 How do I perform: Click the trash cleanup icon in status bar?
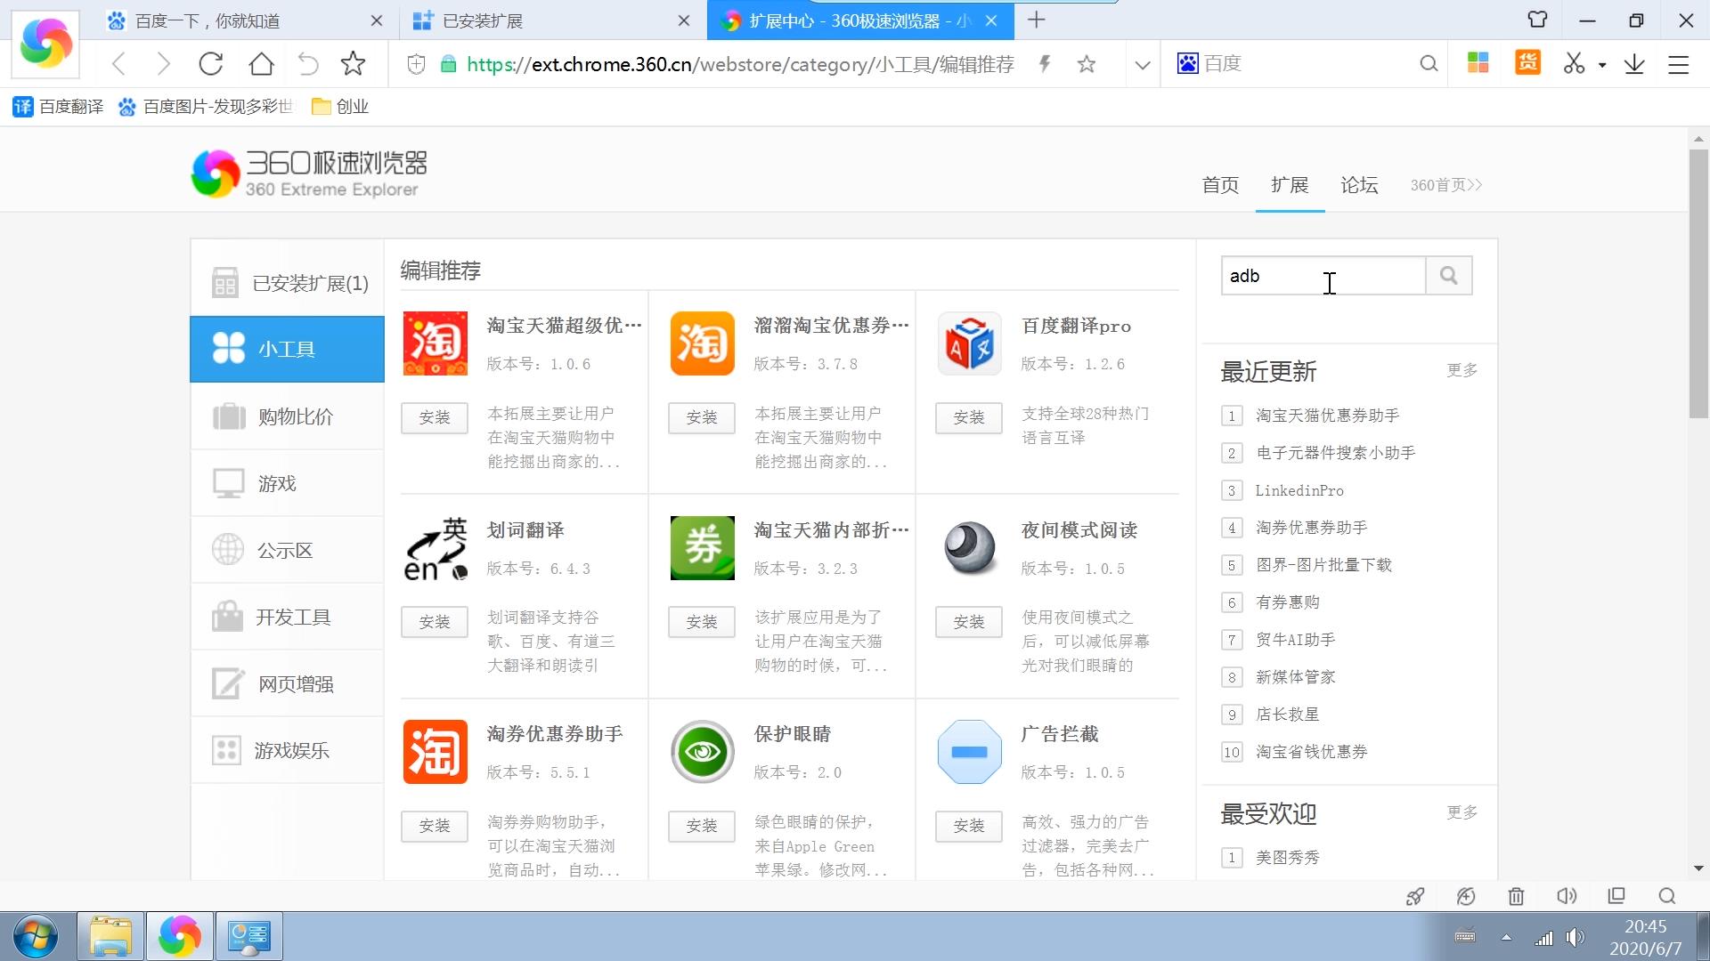1516,896
